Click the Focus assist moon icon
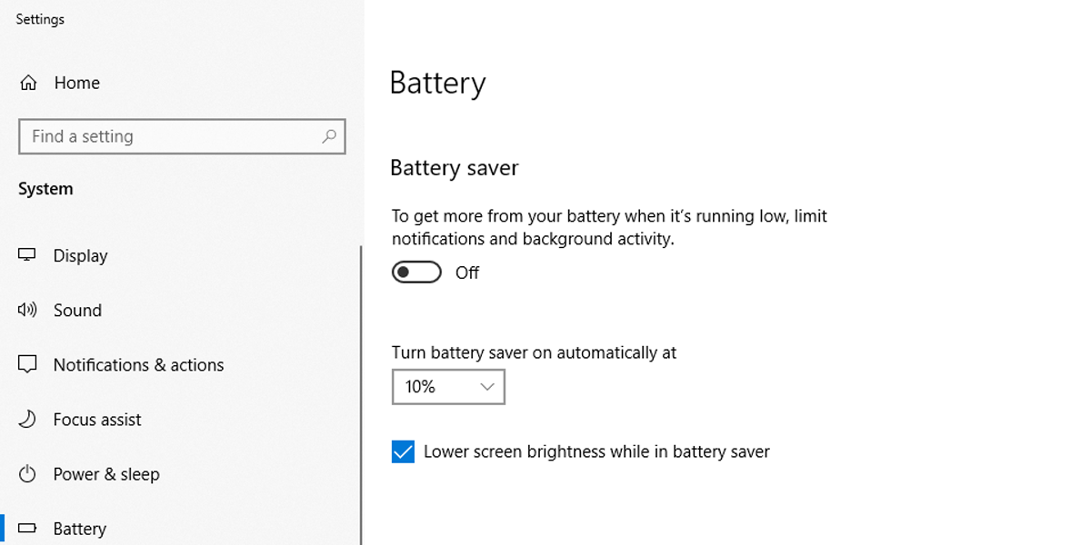The height and width of the screenshot is (545, 1091). [27, 420]
